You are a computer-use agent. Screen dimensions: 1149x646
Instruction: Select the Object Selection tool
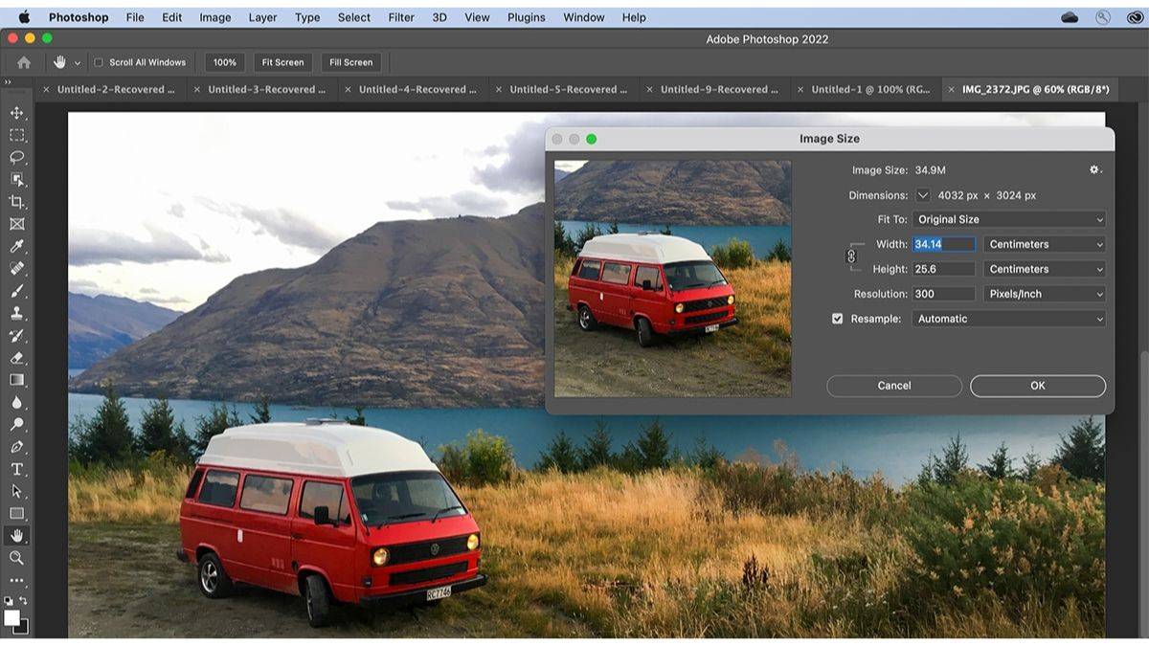click(17, 179)
